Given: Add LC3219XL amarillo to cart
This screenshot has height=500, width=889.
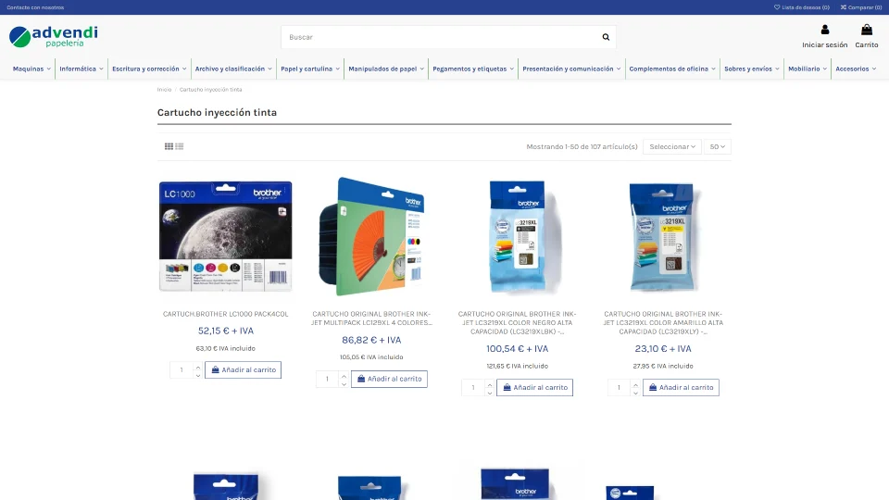Looking at the screenshot, I should [x=681, y=387].
